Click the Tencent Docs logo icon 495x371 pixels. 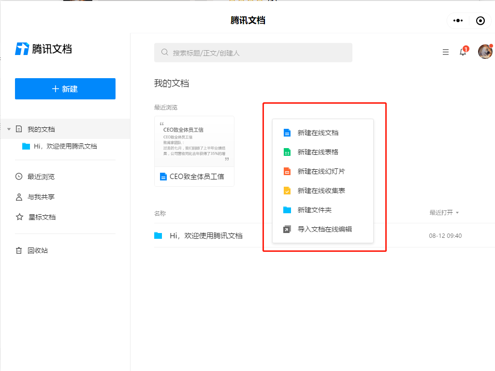(x=22, y=49)
